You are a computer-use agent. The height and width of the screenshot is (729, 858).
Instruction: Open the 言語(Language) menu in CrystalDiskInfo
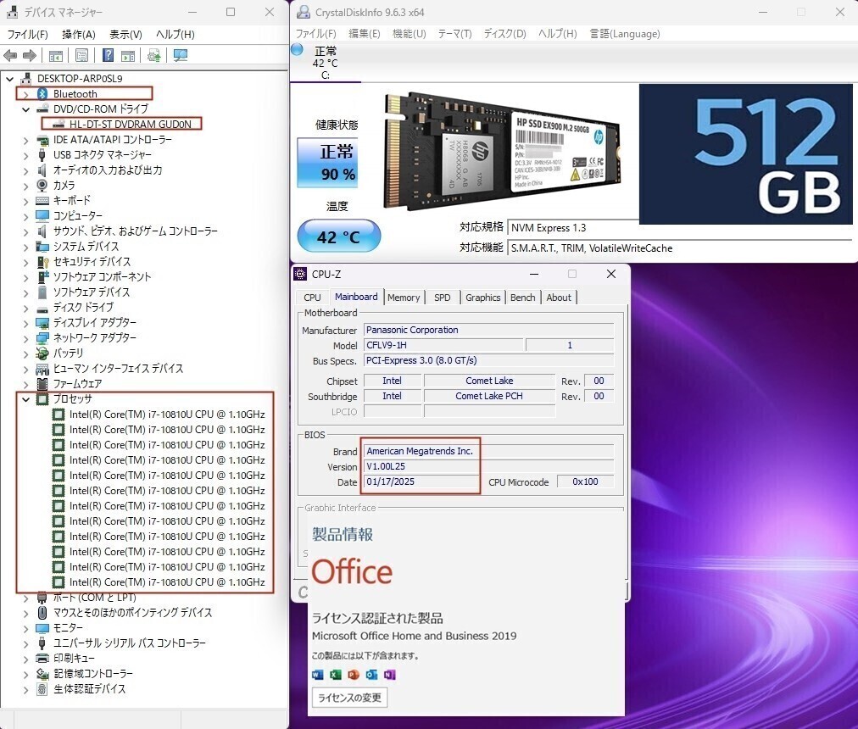point(625,34)
